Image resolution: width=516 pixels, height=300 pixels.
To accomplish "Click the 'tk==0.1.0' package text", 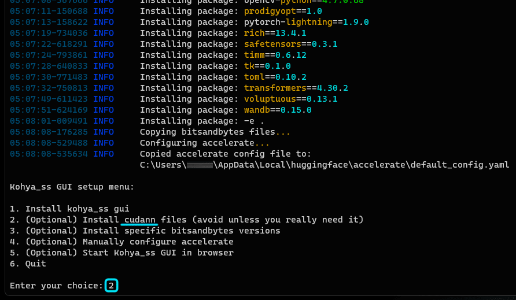I will 267,66.
